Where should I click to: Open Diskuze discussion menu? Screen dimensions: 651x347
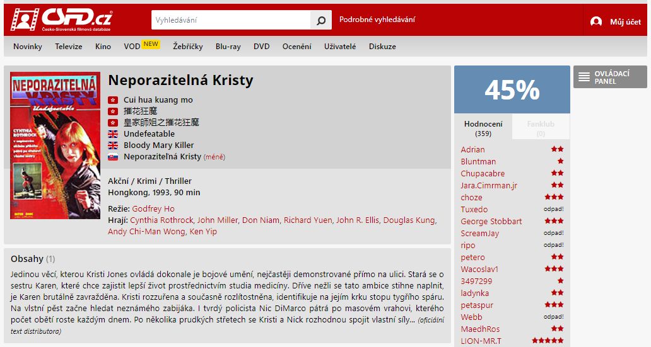382,47
